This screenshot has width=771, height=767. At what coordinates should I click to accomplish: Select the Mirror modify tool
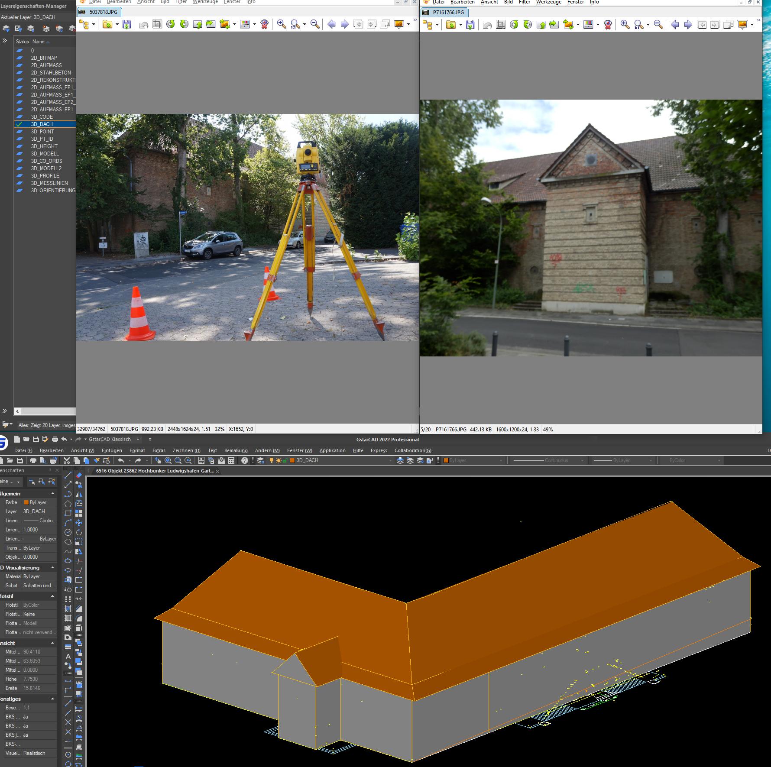pos(79,494)
